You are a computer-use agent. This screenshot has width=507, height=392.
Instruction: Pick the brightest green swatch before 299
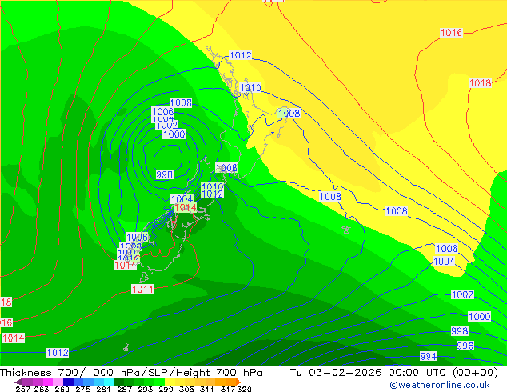[x=159, y=382]
